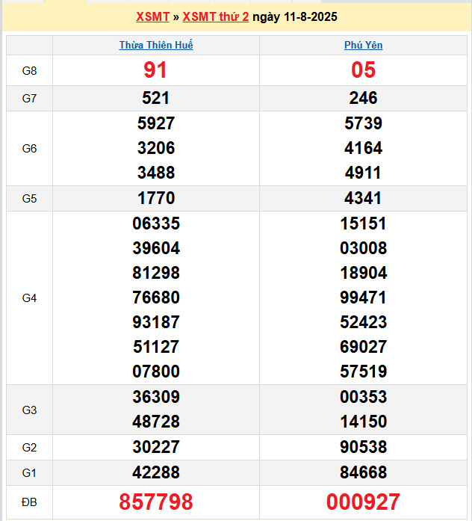Viewport: 472px width, 521px height.
Task: Click the G1 row label
Action: pos(29,473)
